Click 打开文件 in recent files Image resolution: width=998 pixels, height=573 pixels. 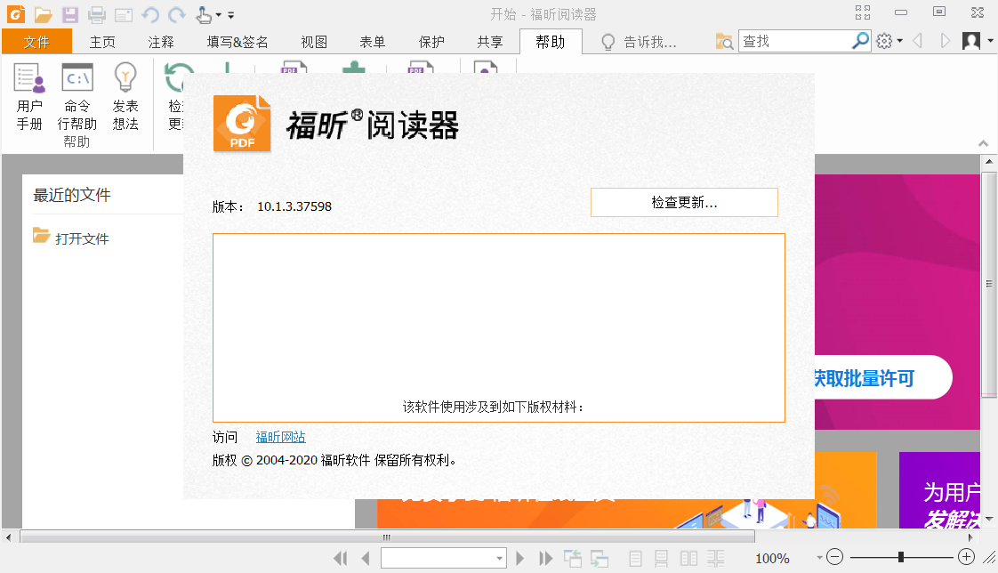click(70, 238)
